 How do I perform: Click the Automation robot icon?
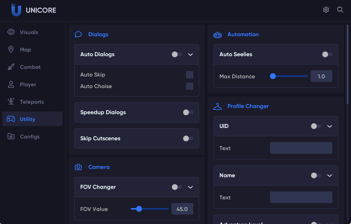click(217, 34)
